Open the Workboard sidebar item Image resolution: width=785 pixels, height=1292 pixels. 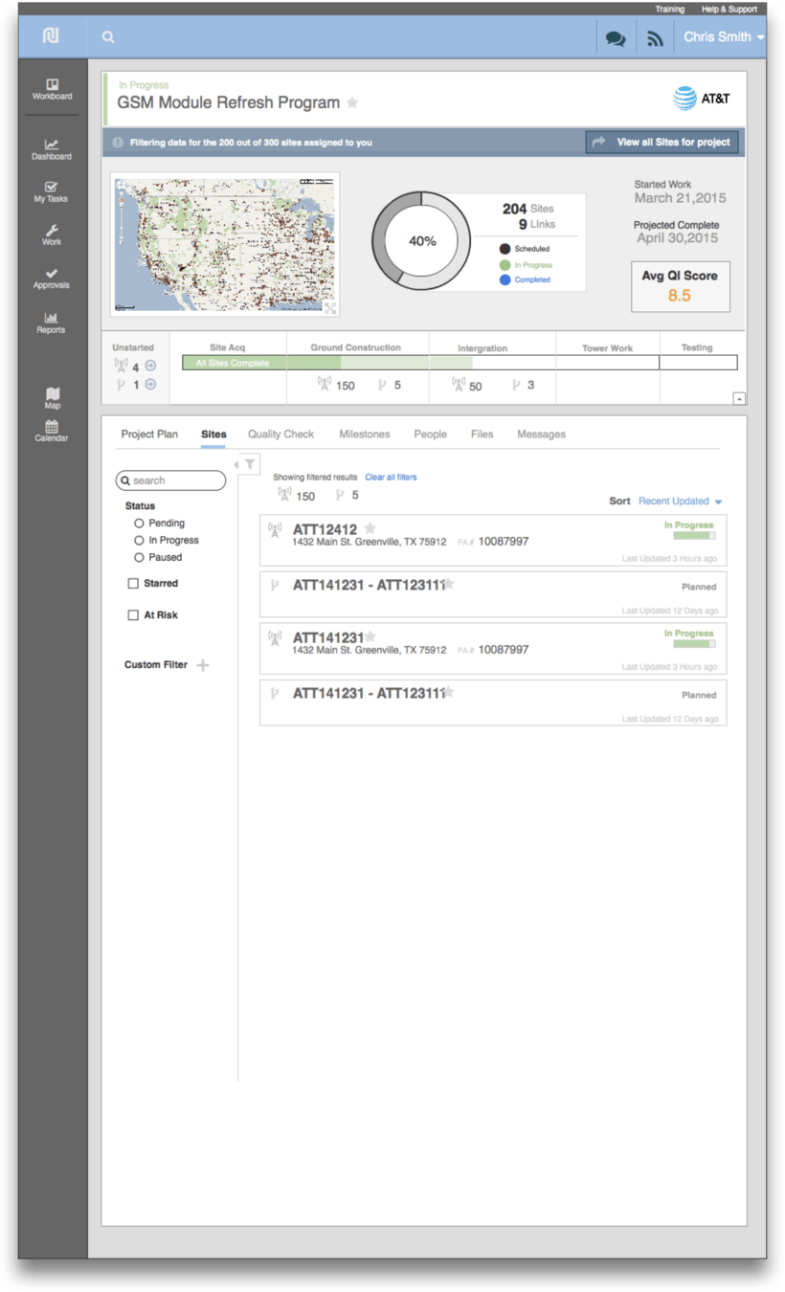click(x=52, y=90)
